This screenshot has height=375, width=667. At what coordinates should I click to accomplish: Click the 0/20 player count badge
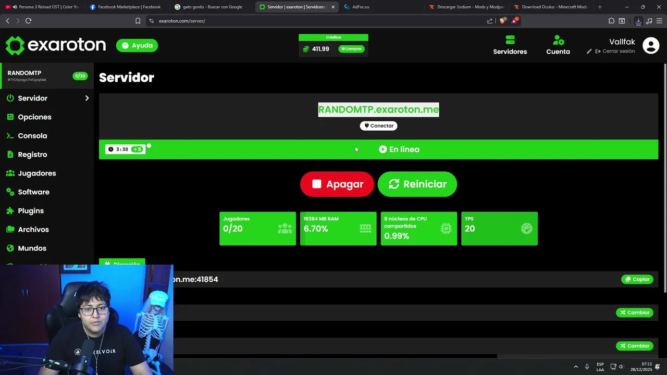[80, 76]
